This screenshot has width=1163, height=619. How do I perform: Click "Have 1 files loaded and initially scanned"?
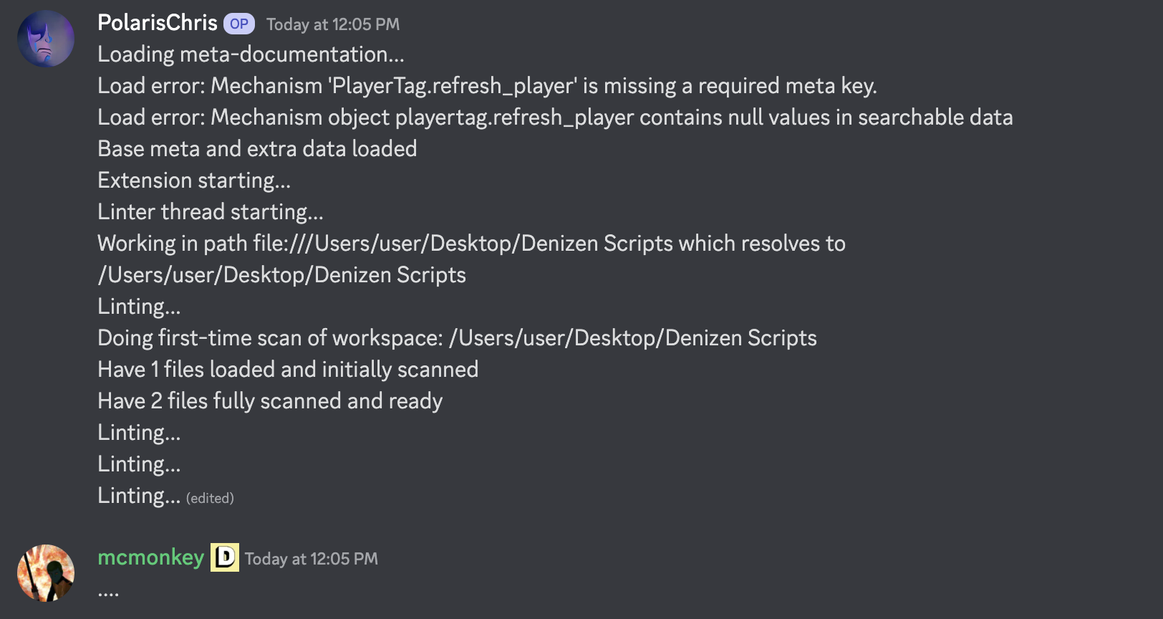pos(288,370)
